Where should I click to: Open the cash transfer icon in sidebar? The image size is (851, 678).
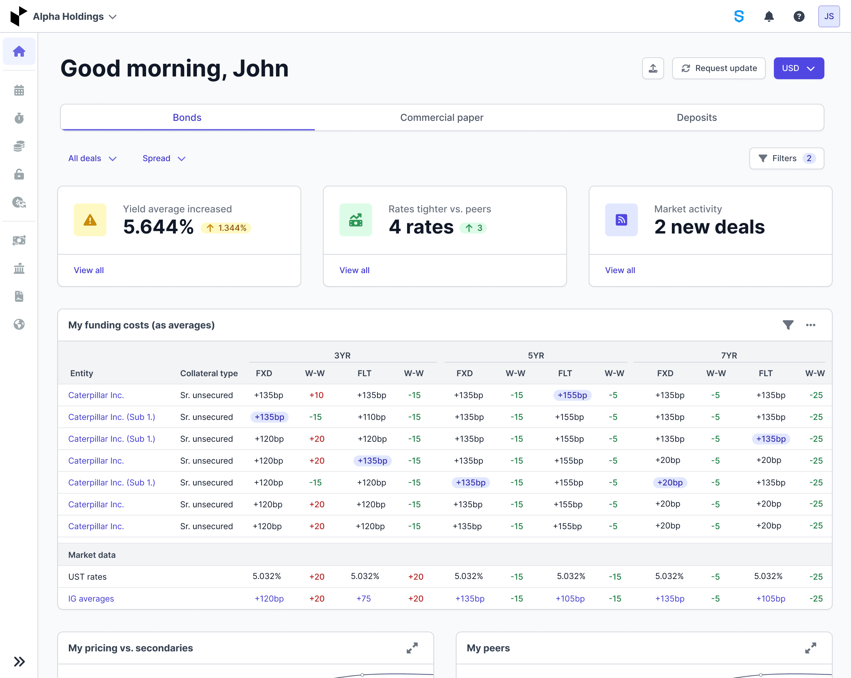19,240
